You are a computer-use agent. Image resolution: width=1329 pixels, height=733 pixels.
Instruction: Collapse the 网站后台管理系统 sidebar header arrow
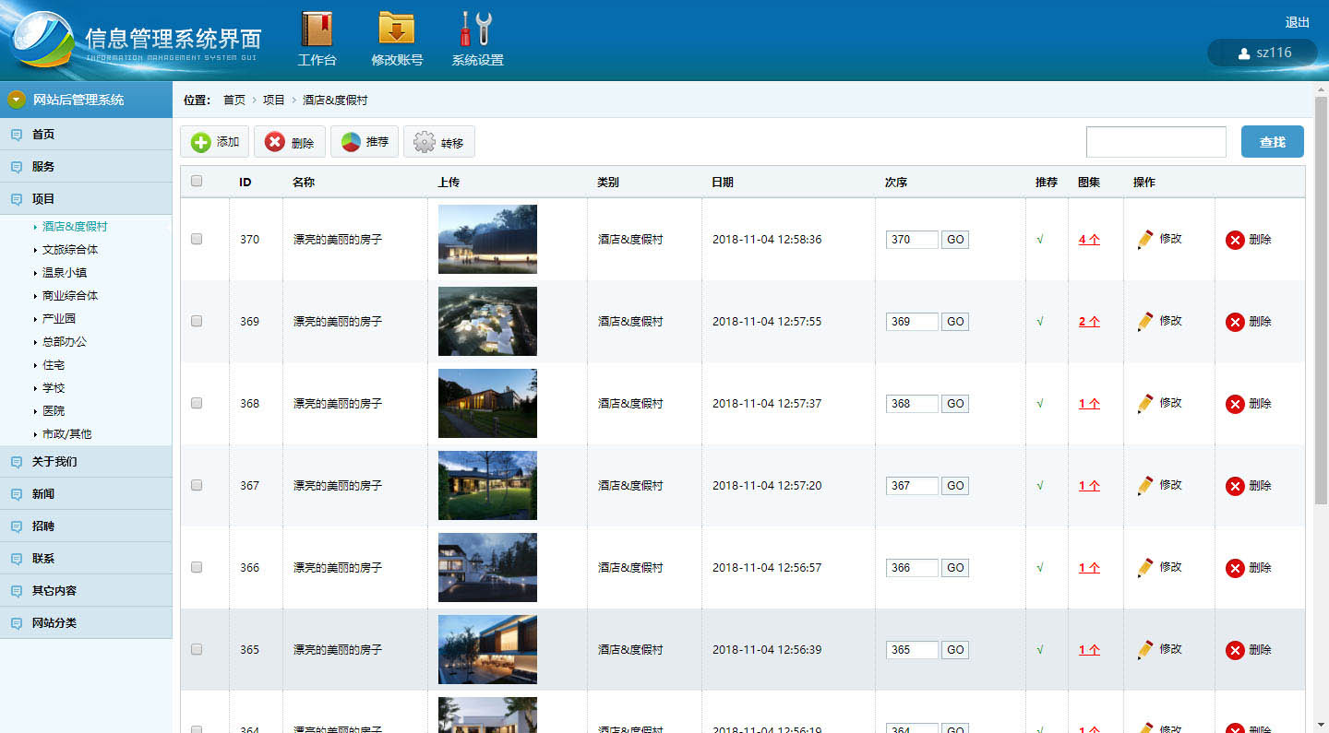pyautogui.click(x=17, y=100)
